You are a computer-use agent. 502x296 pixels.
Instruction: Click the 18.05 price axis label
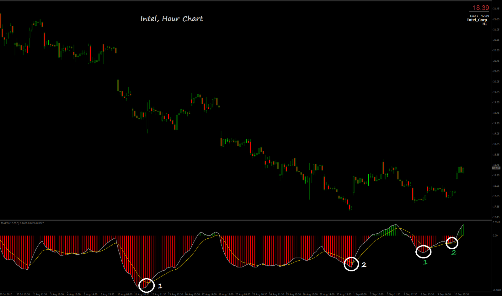(496, 186)
